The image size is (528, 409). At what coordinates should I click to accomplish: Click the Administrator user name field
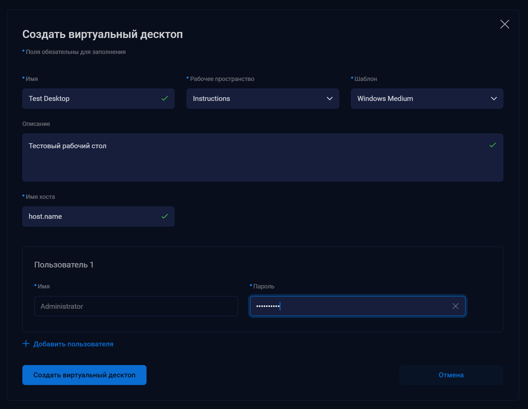136,306
